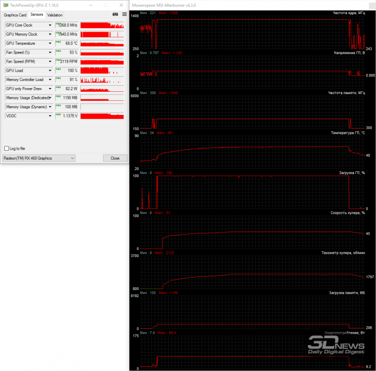Click the 1.1375 V VDDC value
This screenshot has width=376, height=371.
point(67,116)
